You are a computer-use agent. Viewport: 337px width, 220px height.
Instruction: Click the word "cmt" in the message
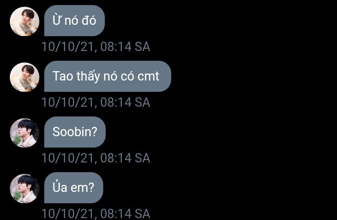click(x=148, y=76)
